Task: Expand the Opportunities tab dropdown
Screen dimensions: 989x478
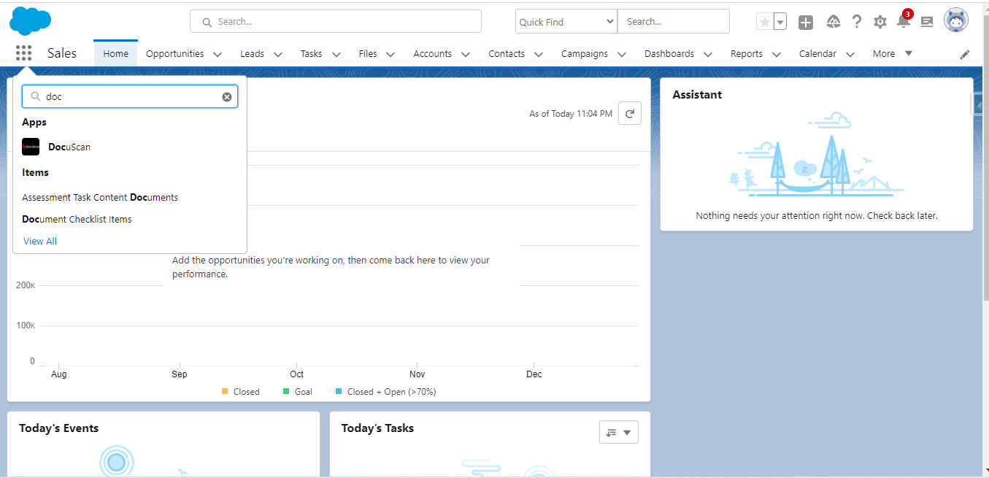Action: tap(217, 53)
